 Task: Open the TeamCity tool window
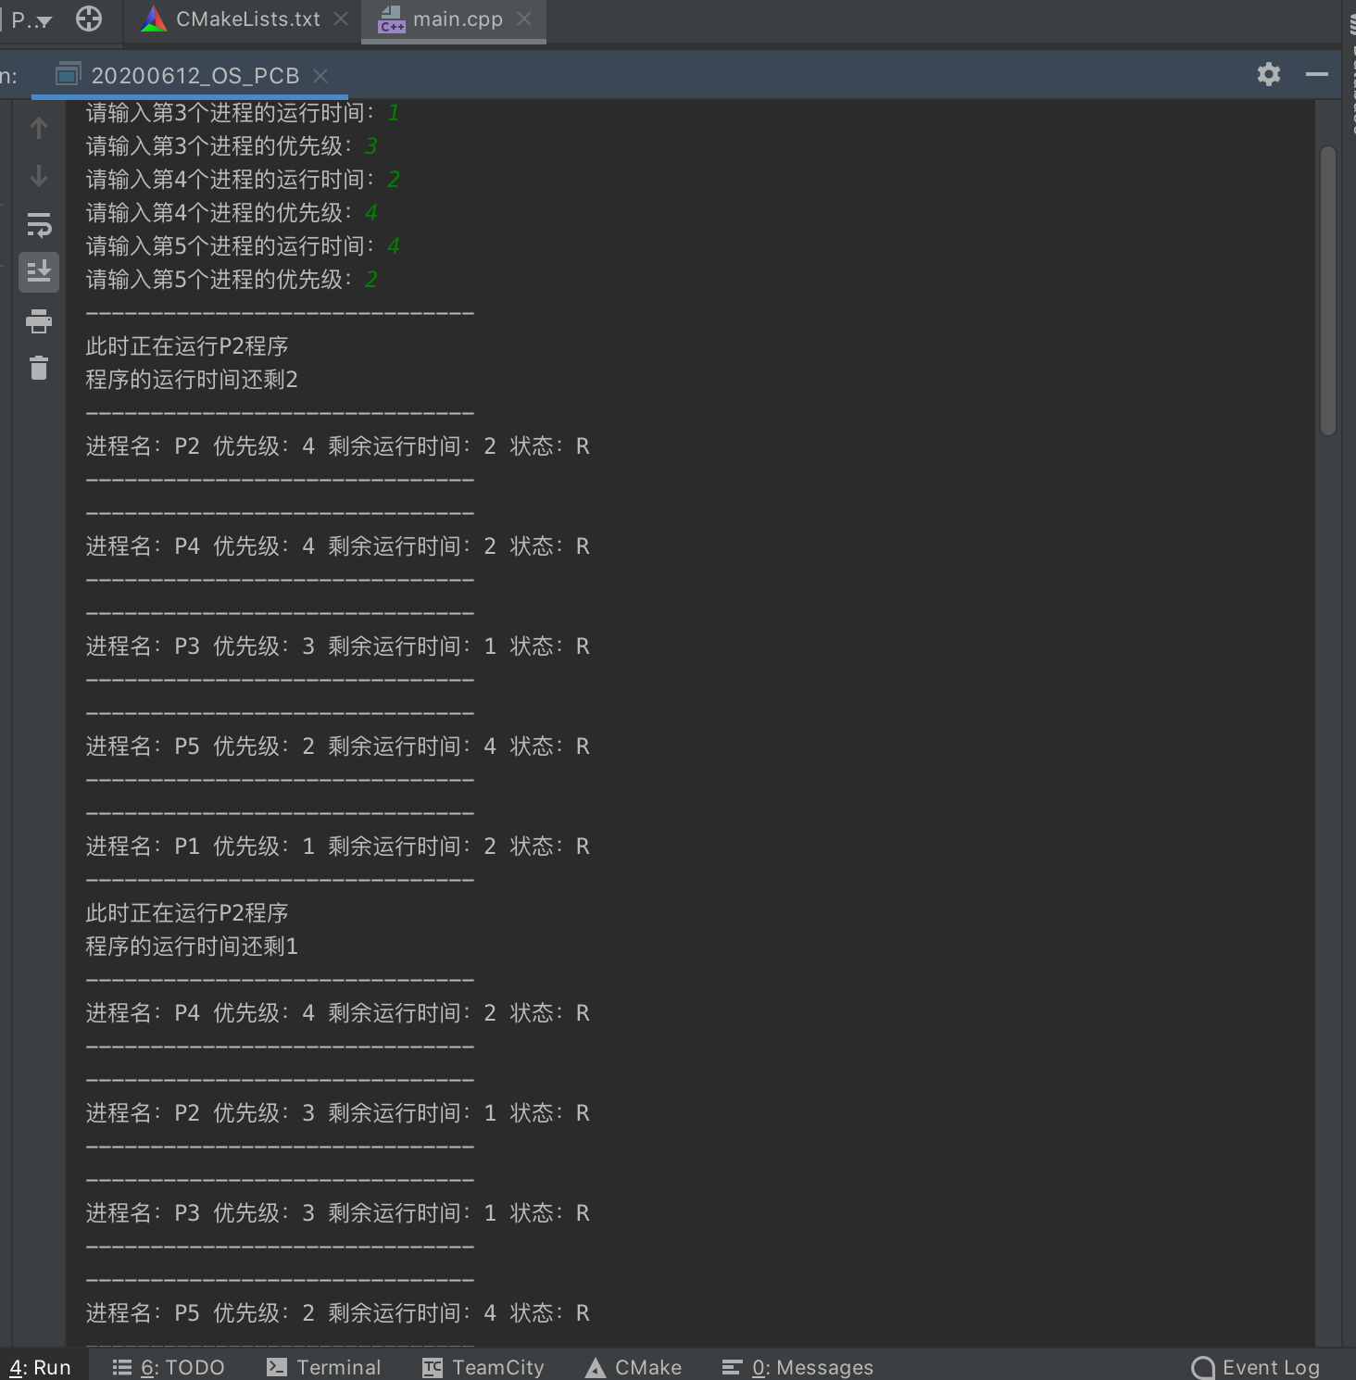[x=483, y=1367]
